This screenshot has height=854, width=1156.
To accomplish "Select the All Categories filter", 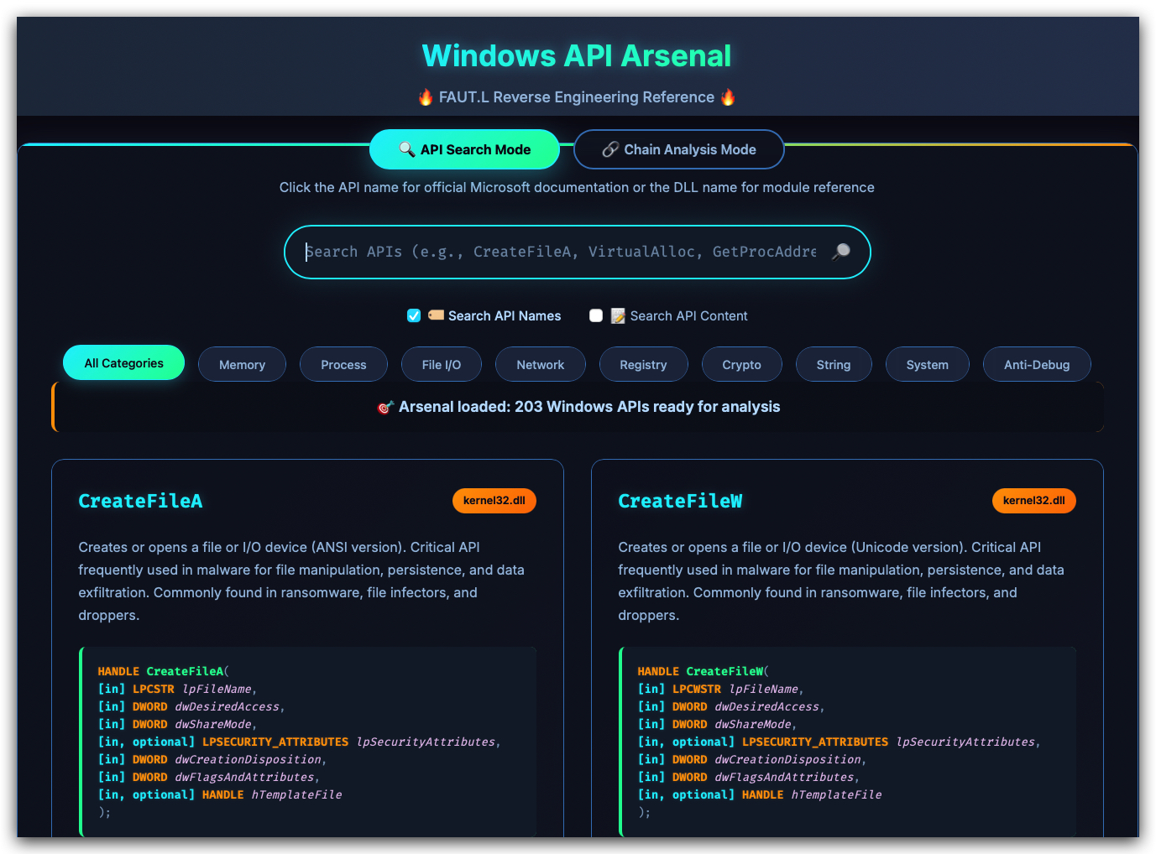I will [x=124, y=362].
